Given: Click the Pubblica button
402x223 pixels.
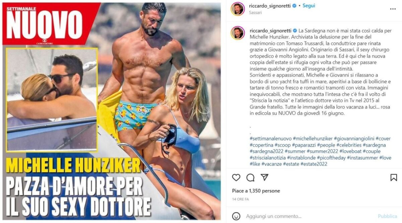Looking at the screenshot, I should [x=388, y=216].
